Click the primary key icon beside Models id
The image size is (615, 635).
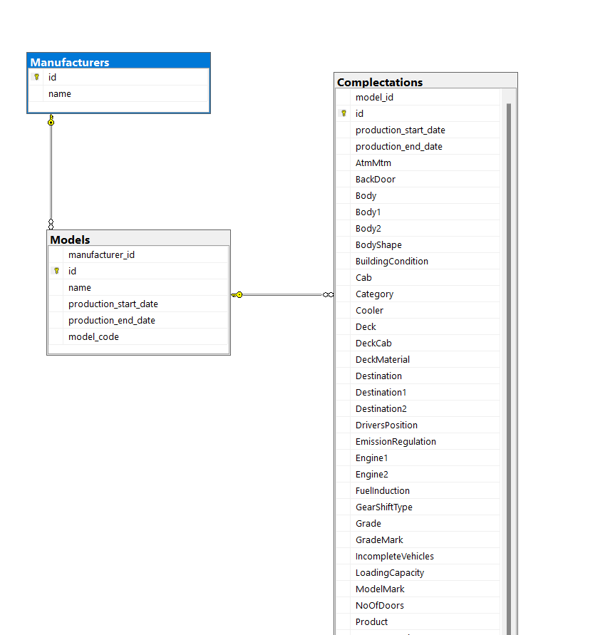pos(56,271)
